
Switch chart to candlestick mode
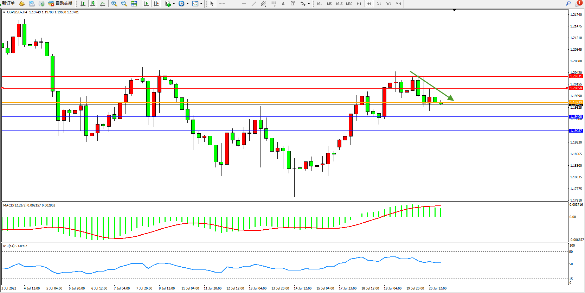(93, 4)
